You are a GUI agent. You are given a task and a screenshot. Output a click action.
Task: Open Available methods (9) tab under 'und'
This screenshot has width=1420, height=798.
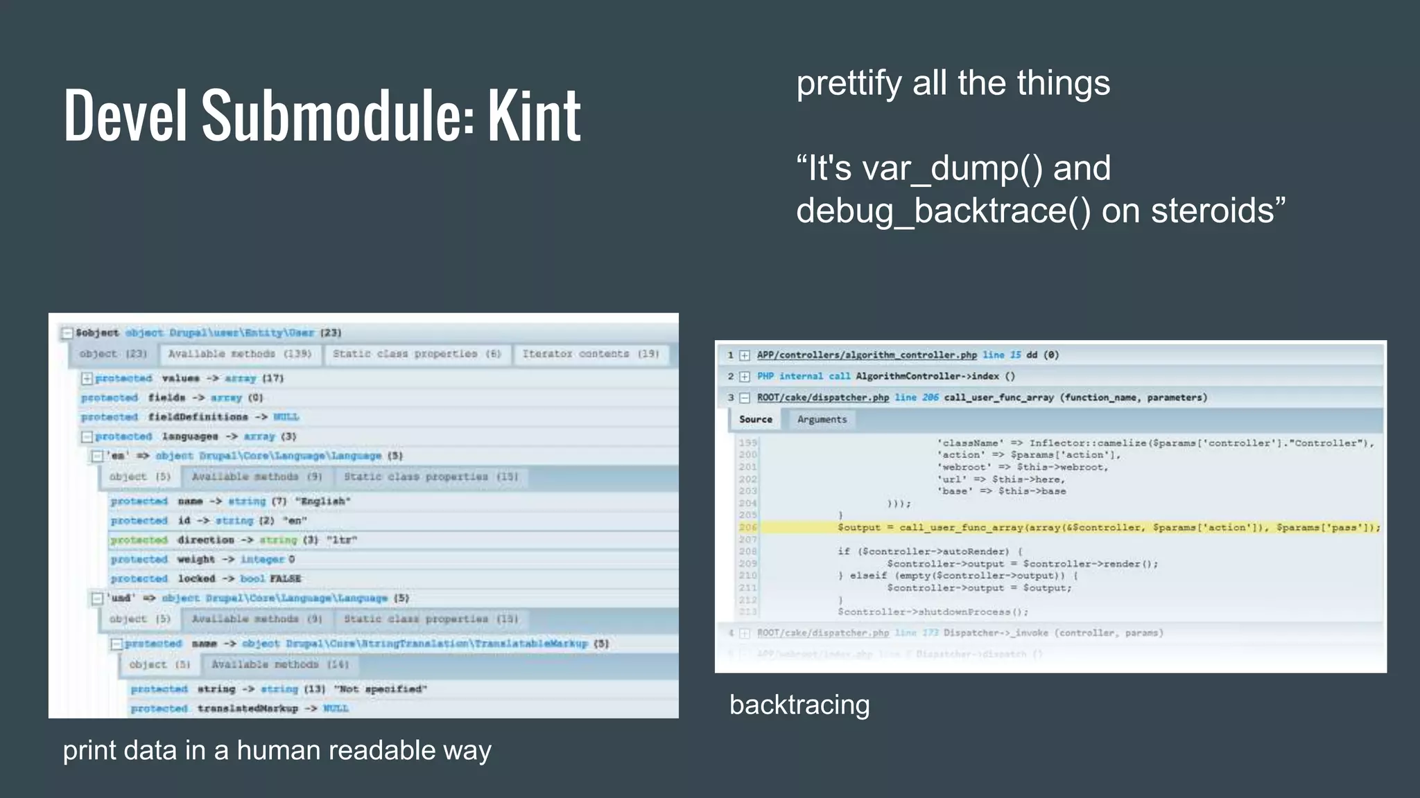click(257, 619)
